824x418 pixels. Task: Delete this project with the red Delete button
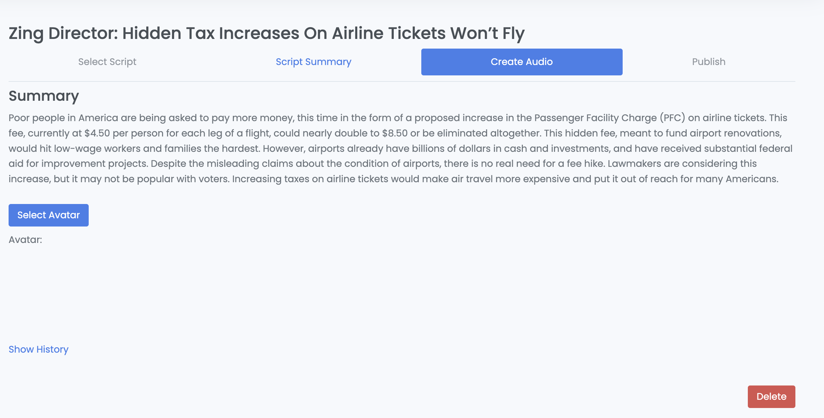click(x=771, y=397)
